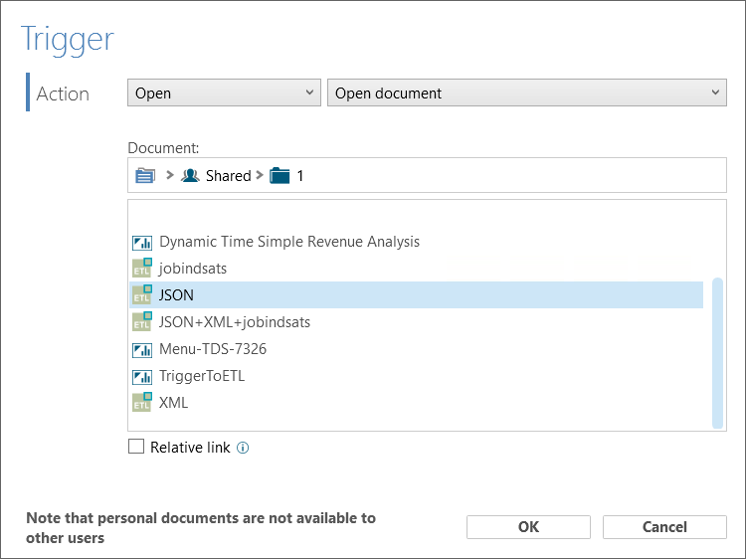Expand the Open document dropdown

pos(526,93)
